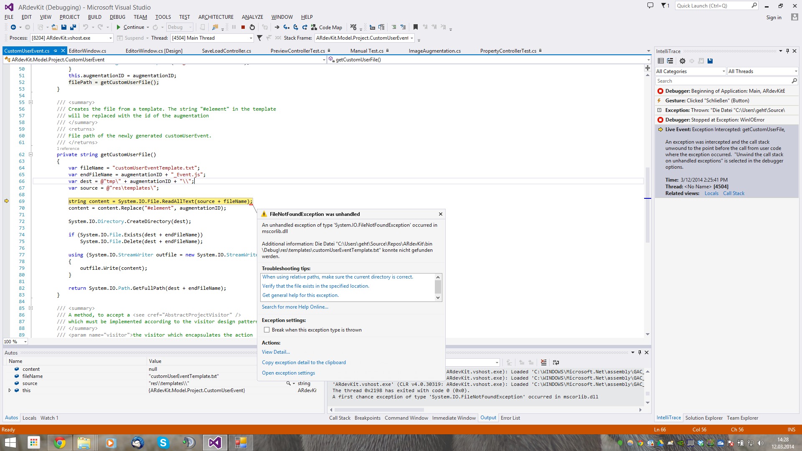The image size is (802, 451).
Task: Click the Save file icon in the toolbar
Action: (x=64, y=27)
